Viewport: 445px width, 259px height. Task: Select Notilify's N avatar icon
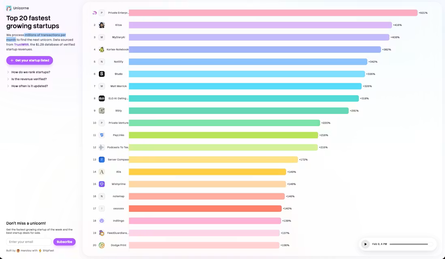coord(102,62)
